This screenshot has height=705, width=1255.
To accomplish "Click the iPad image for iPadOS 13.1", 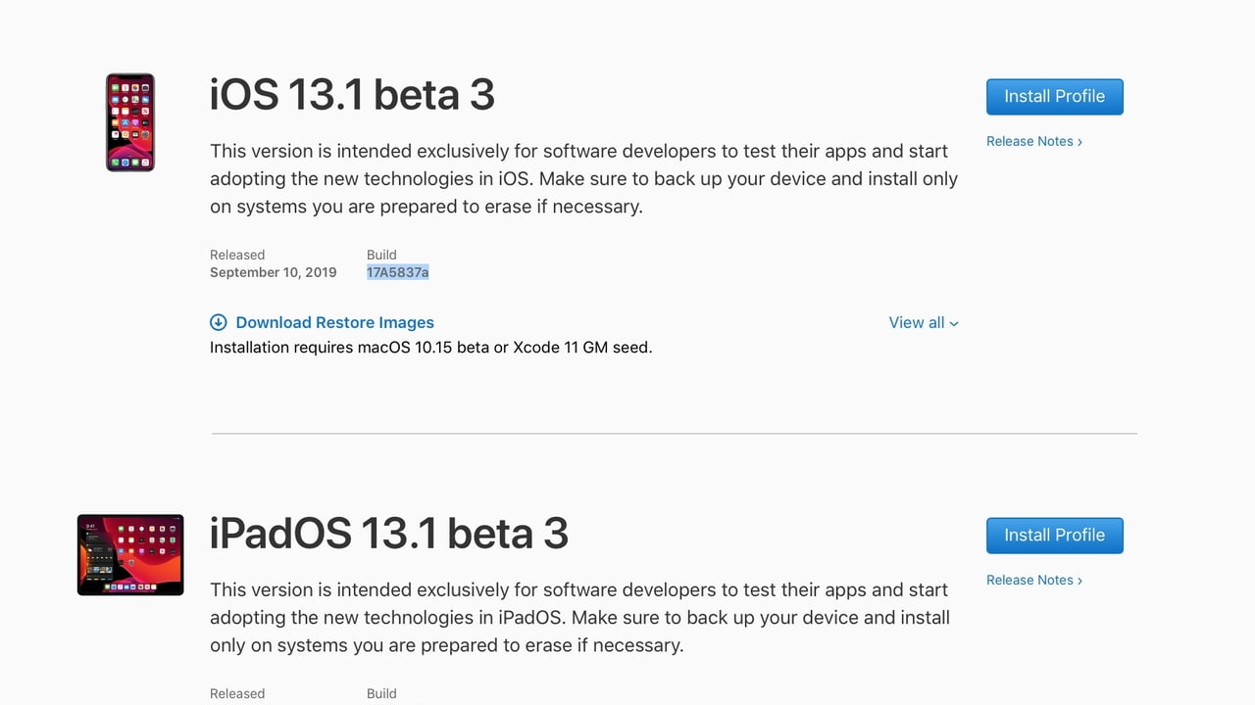I will (x=130, y=554).
